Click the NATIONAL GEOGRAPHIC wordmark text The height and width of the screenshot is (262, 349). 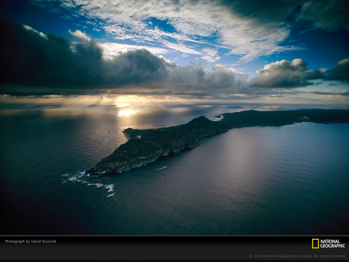pos(332,244)
